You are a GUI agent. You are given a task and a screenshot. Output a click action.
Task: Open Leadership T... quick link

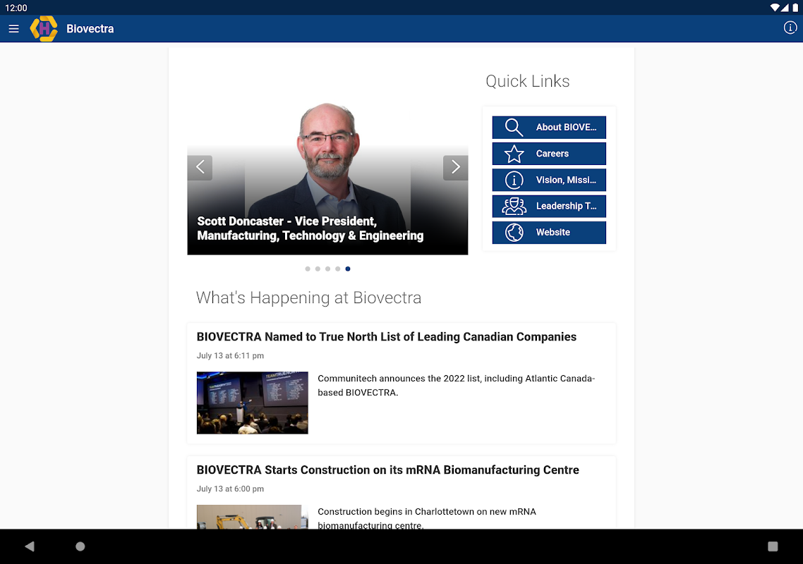[549, 207]
